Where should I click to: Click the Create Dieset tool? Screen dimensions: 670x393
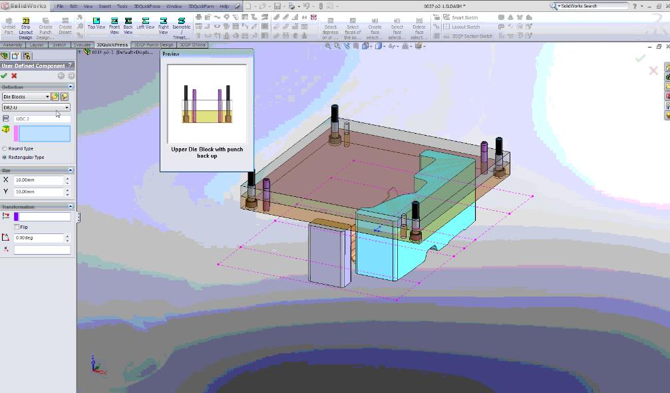point(65,26)
